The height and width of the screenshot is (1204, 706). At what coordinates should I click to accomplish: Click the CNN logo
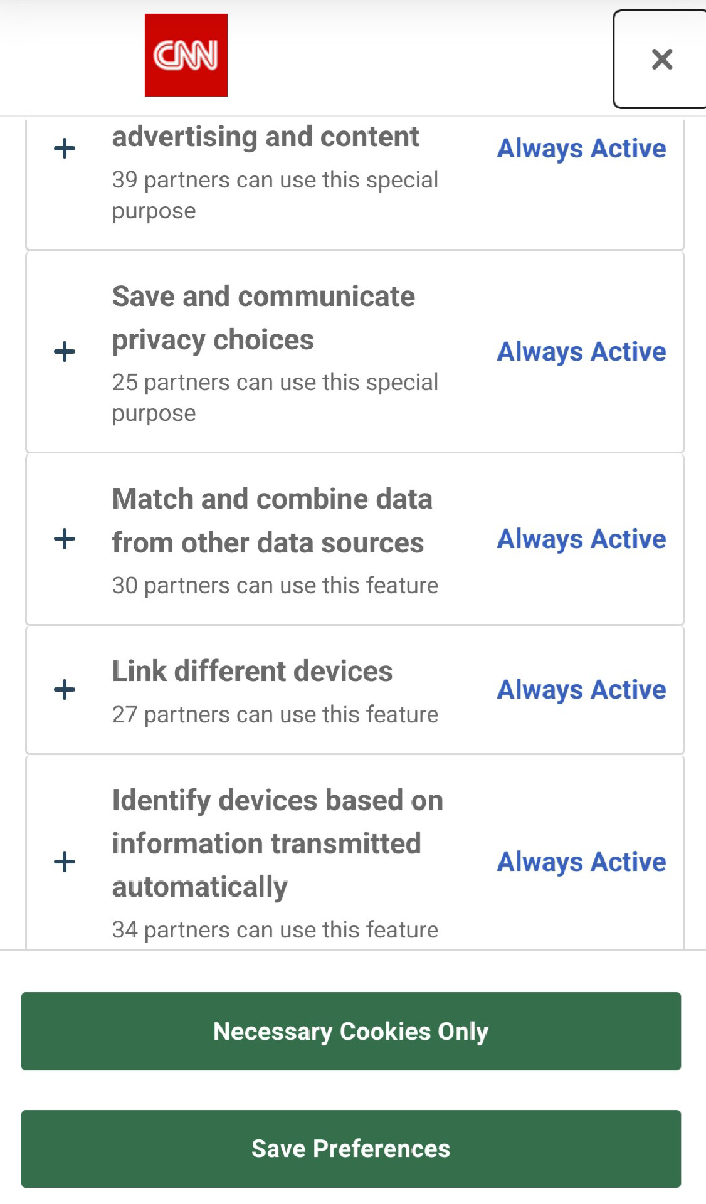pos(186,55)
